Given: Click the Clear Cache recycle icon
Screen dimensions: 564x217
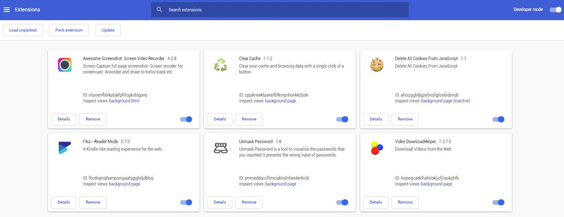Looking at the screenshot, I should [x=221, y=65].
